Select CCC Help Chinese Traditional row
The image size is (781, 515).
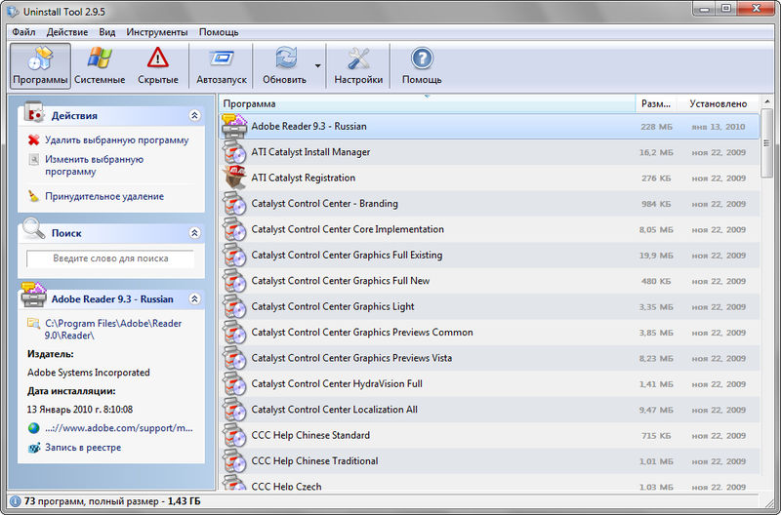pyautogui.click(x=490, y=461)
